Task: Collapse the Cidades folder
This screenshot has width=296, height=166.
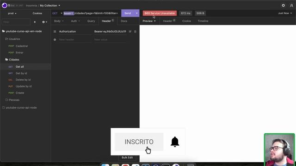Action: click(x=12, y=59)
